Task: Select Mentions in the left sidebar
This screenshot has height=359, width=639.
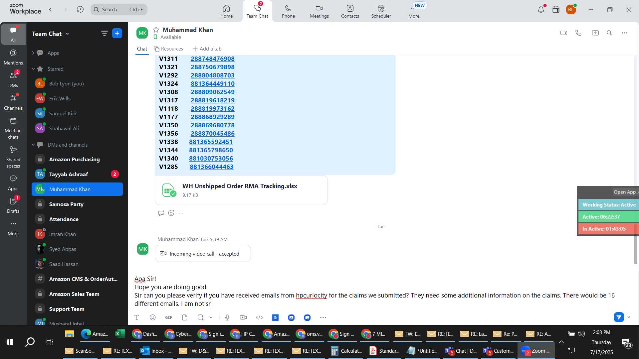Action: (13, 57)
